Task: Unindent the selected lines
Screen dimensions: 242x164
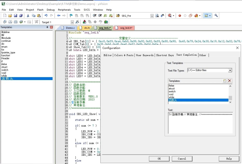Action: point(100,16)
